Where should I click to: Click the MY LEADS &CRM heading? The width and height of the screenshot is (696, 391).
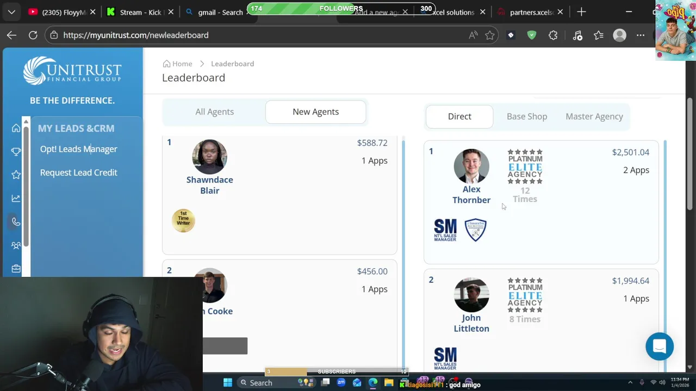tap(76, 129)
